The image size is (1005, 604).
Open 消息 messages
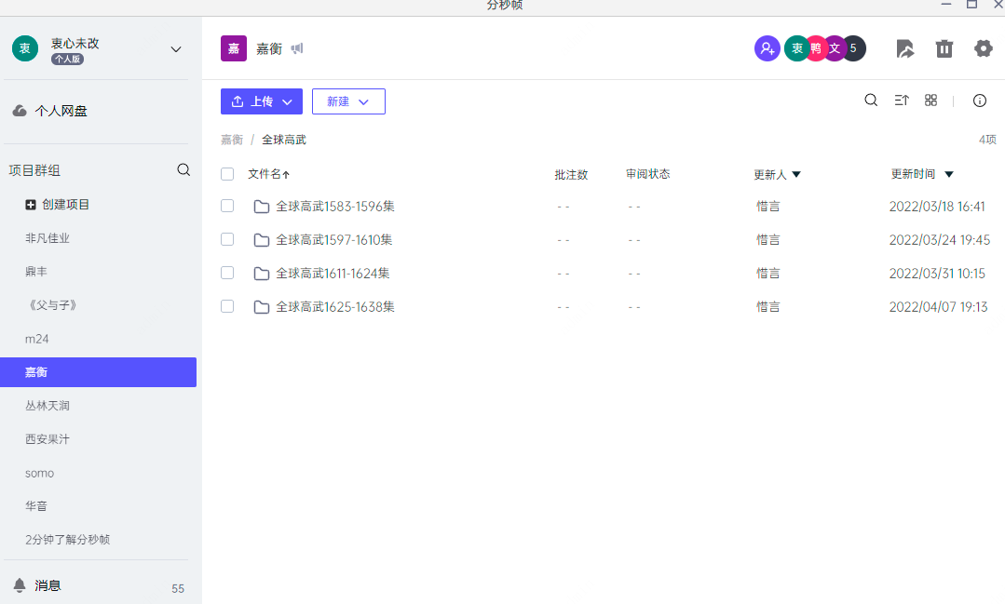click(x=48, y=585)
